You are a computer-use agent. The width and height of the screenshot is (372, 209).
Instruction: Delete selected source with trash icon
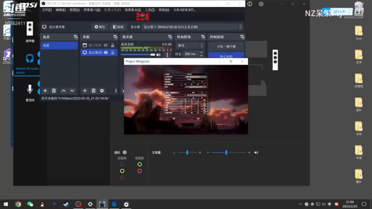click(93, 91)
